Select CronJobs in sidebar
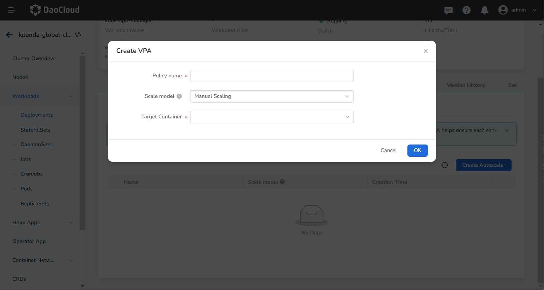The image size is (544, 290). (31, 174)
